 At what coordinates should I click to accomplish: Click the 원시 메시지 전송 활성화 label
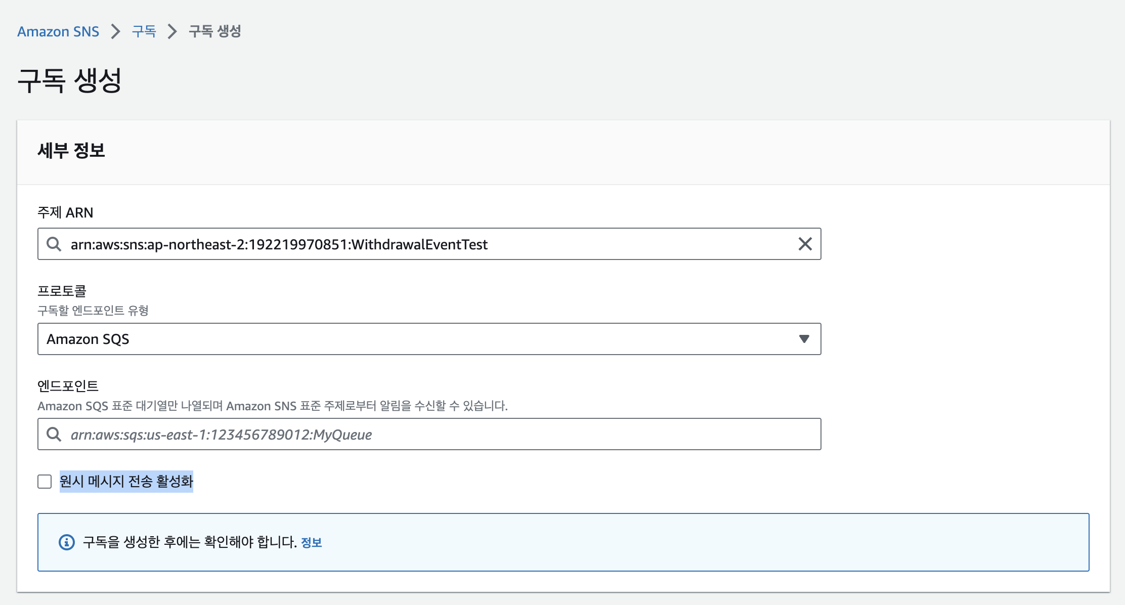click(x=126, y=481)
